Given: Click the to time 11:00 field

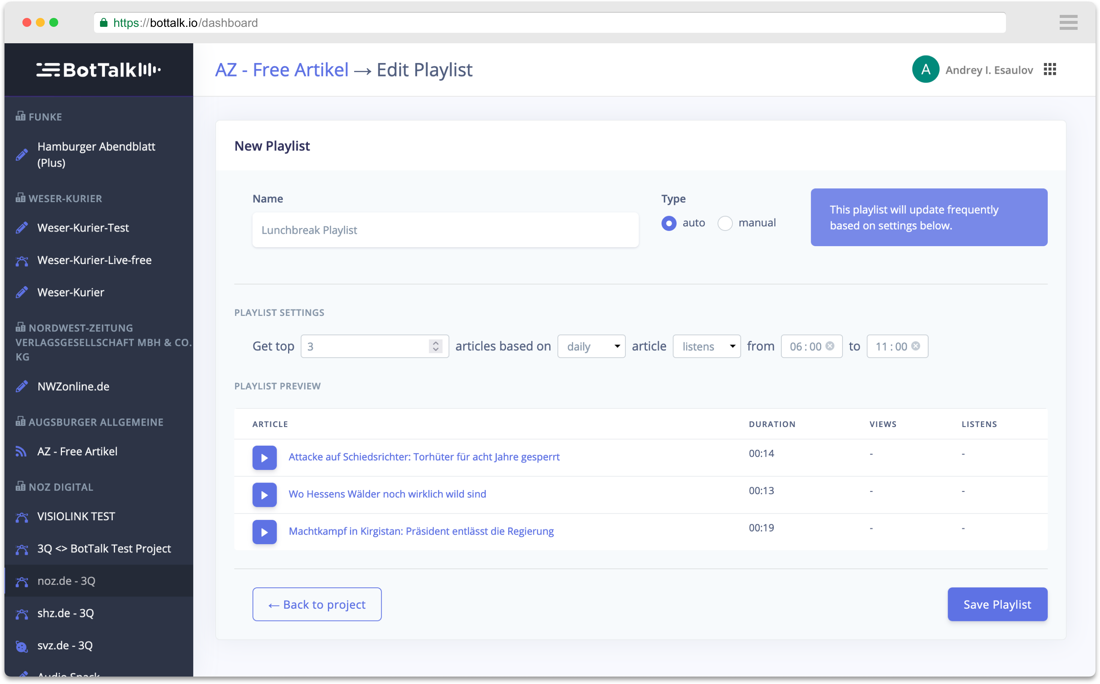Looking at the screenshot, I should (x=897, y=346).
